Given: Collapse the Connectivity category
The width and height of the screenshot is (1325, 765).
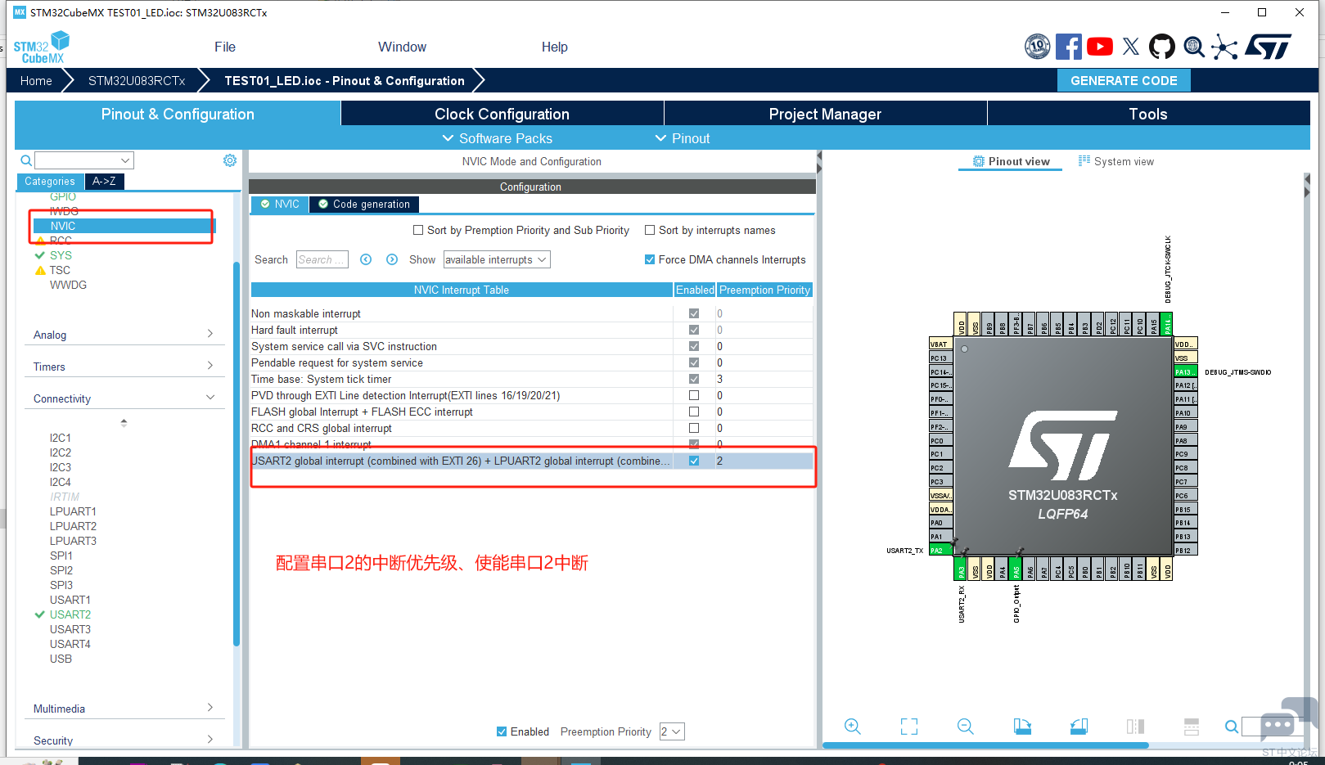Looking at the screenshot, I should click(x=124, y=398).
